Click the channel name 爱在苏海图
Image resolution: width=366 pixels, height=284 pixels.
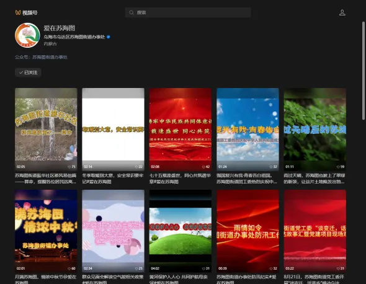pos(60,29)
